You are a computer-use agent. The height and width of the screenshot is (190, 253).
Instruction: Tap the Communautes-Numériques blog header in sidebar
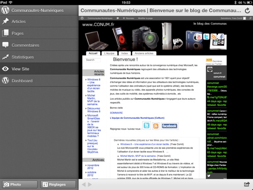pyautogui.click(x=39, y=10)
